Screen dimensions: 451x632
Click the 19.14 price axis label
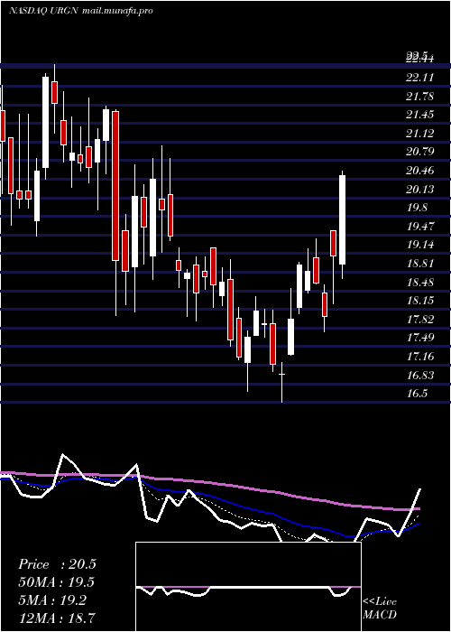[420, 245]
